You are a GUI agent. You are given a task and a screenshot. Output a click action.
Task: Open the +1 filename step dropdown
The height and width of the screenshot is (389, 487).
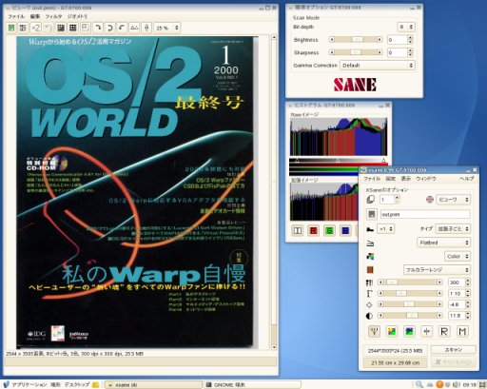385,229
